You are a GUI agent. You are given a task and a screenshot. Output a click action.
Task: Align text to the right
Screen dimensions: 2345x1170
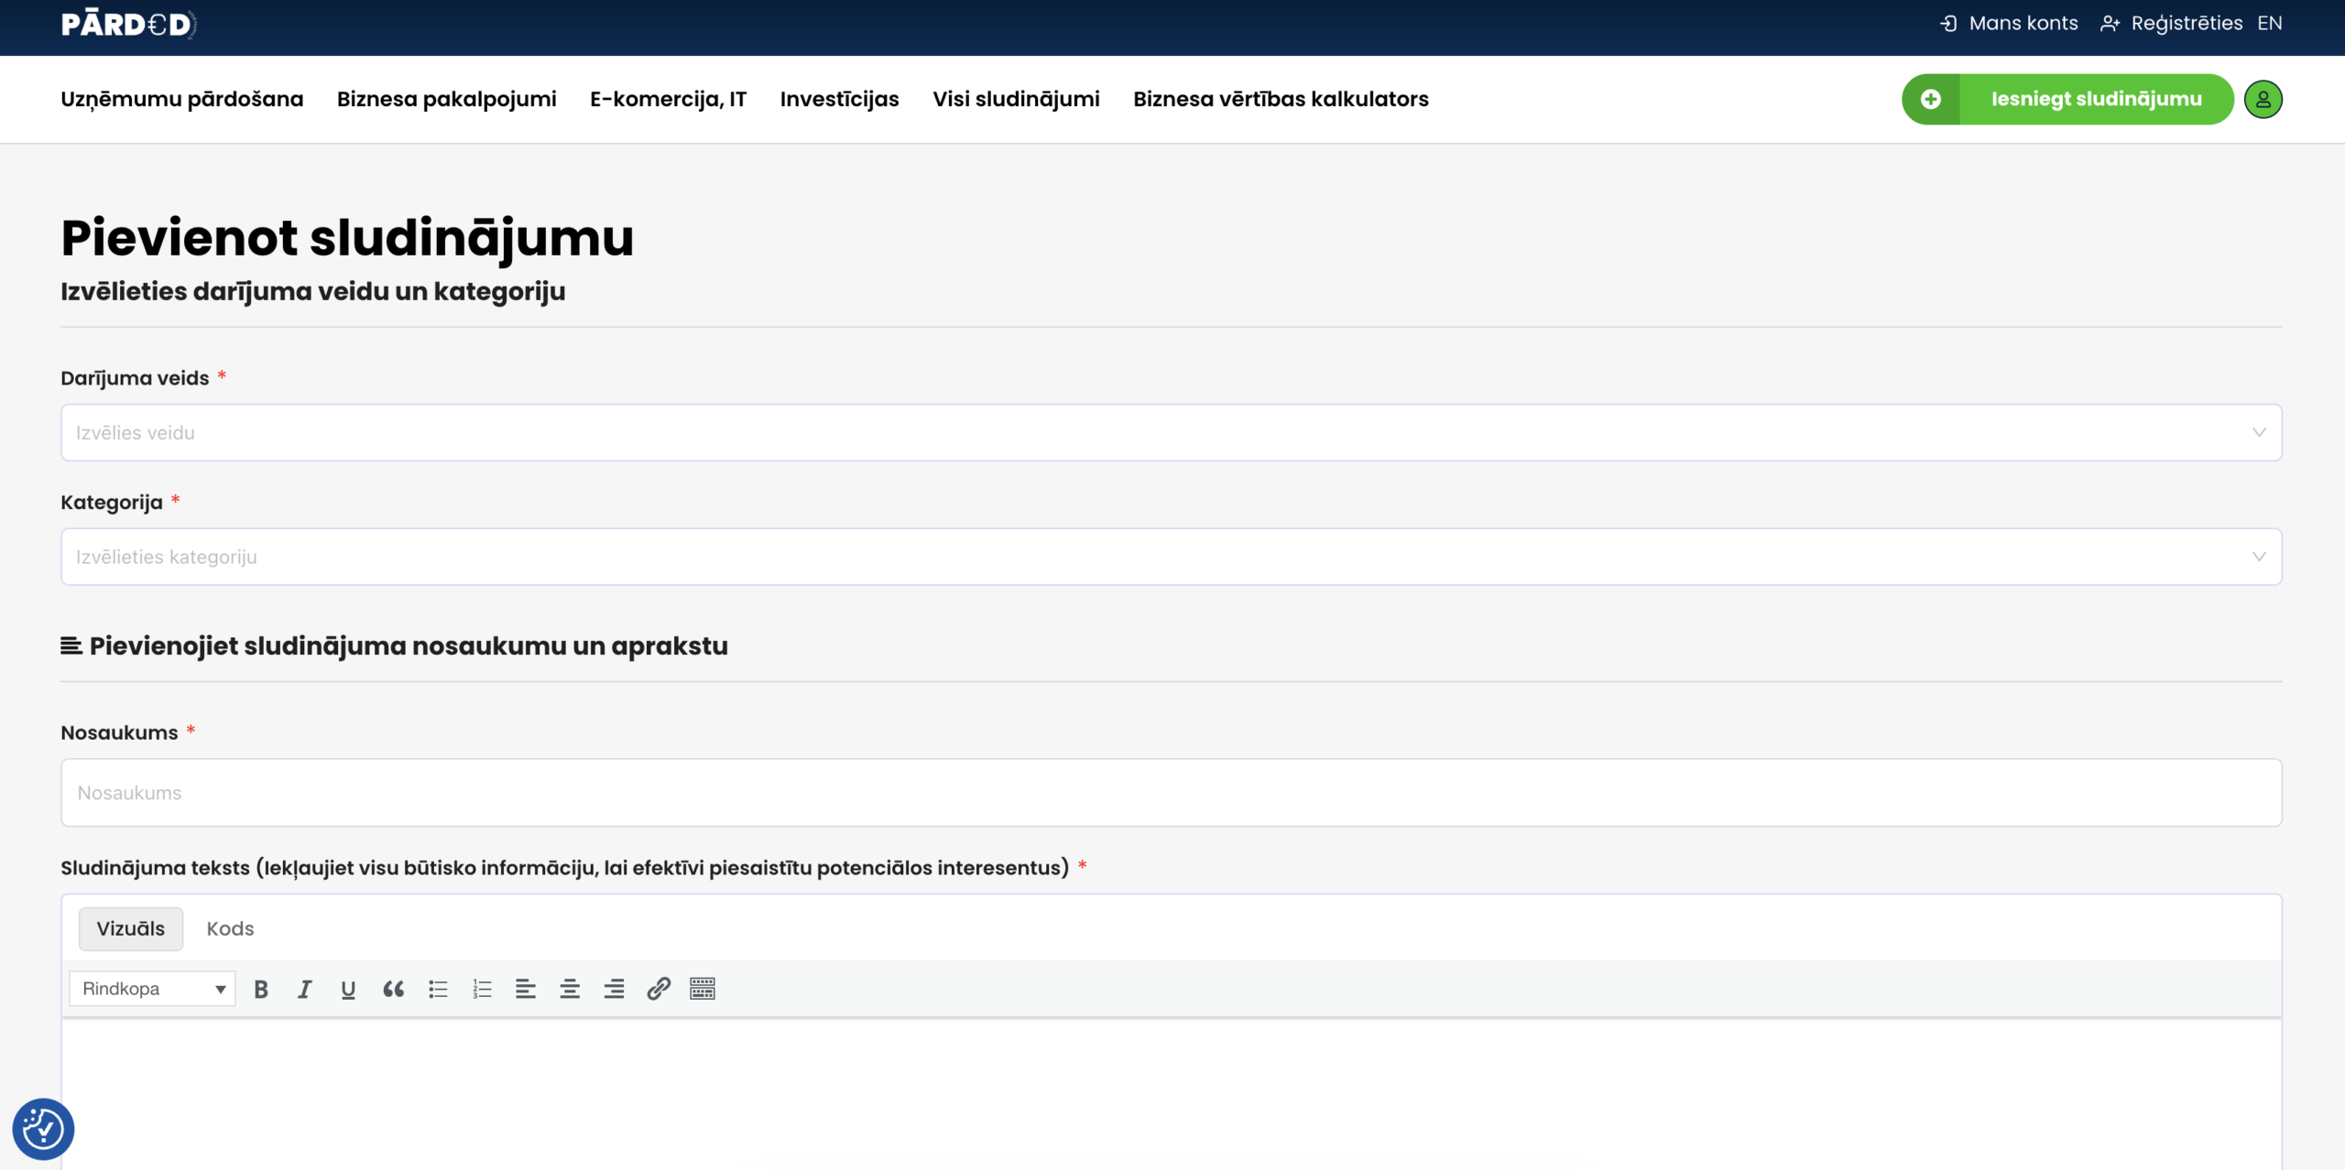click(x=614, y=989)
